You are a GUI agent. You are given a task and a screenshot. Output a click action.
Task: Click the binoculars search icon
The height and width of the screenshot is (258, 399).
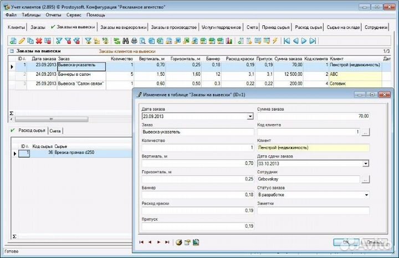coord(125,41)
